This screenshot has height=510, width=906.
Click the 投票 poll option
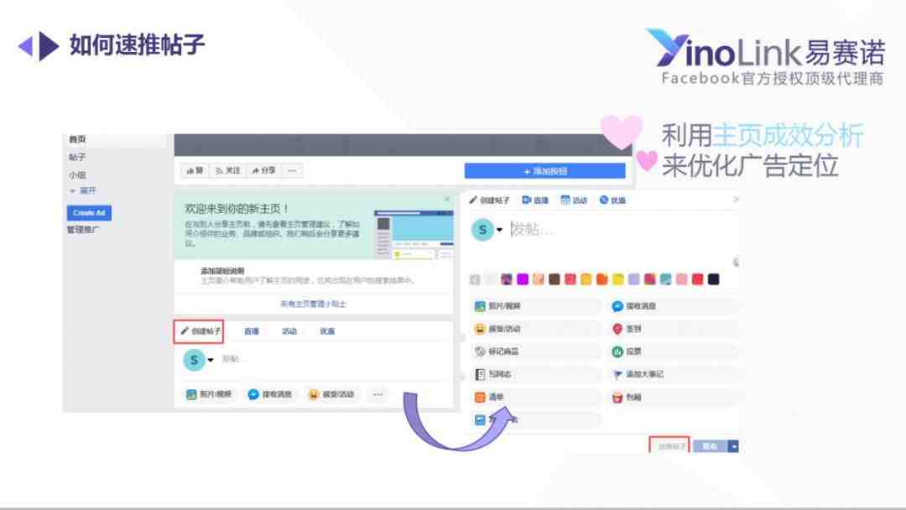(674, 351)
